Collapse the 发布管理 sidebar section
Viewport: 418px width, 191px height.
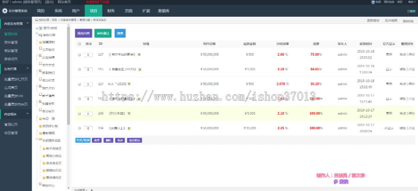28,69
